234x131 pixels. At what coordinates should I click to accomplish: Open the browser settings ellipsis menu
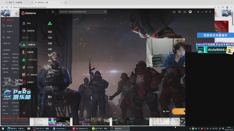tap(231, 7)
